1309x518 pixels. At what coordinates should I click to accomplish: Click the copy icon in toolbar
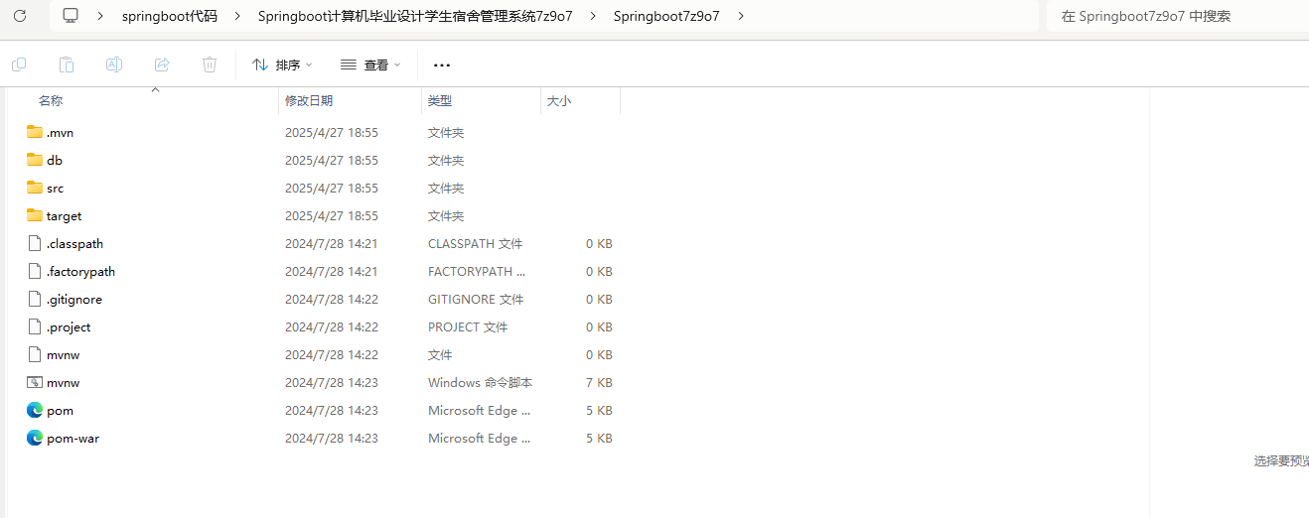point(19,65)
